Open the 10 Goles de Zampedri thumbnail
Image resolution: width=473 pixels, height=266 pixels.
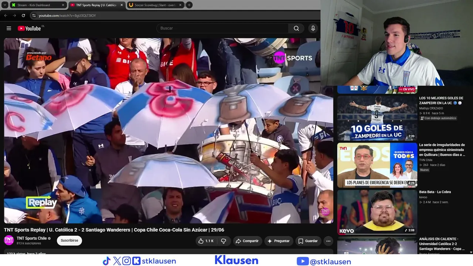tap(377, 118)
